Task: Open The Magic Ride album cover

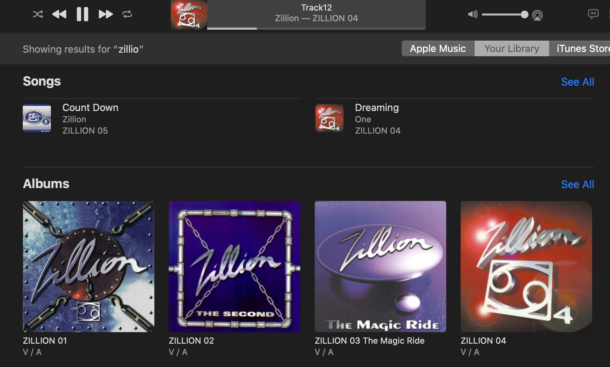Action: tap(380, 267)
